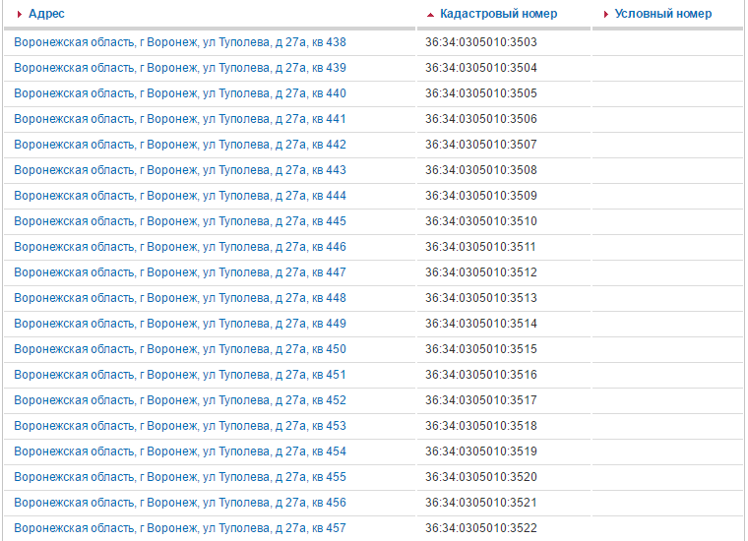Open the last address, кв 457
Viewport: 748px width, 541px height.
click(x=180, y=528)
